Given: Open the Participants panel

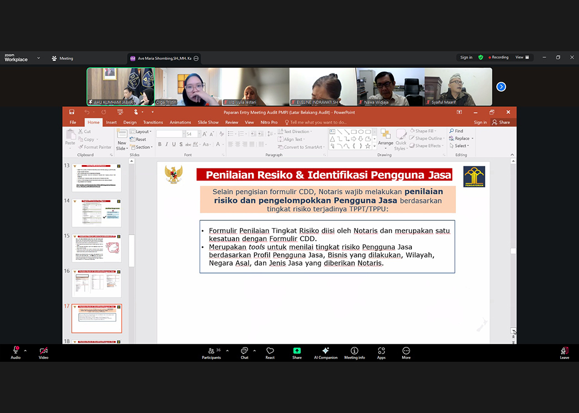Looking at the screenshot, I should coord(211,352).
